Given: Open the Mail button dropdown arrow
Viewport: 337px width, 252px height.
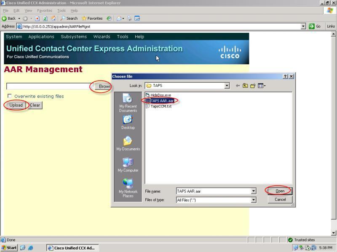Looking at the screenshot, I should 123,18.
